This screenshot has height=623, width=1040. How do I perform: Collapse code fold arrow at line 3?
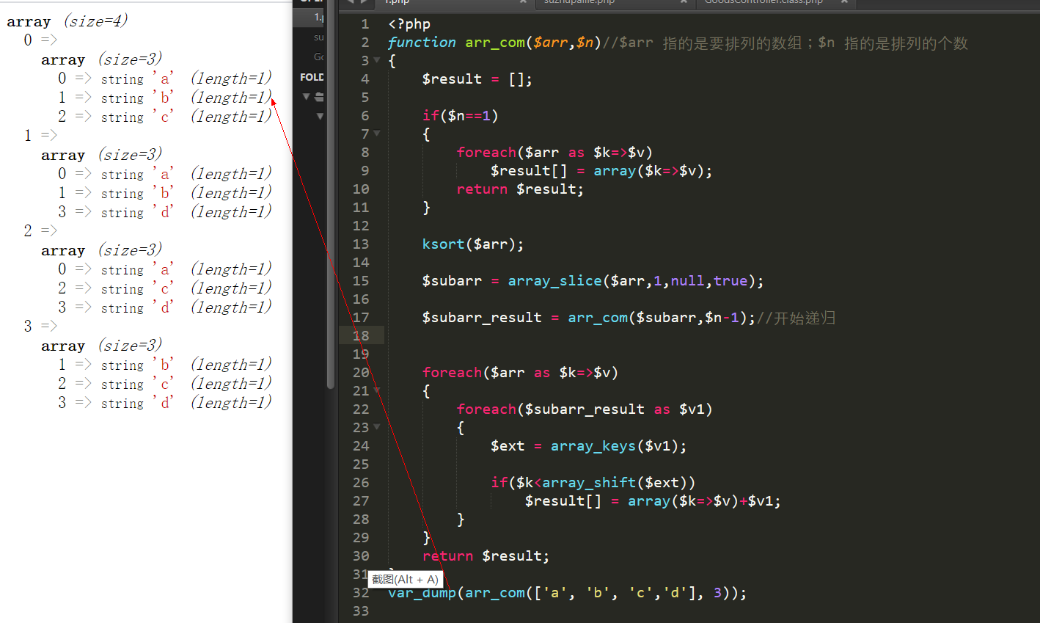click(x=377, y=60)
